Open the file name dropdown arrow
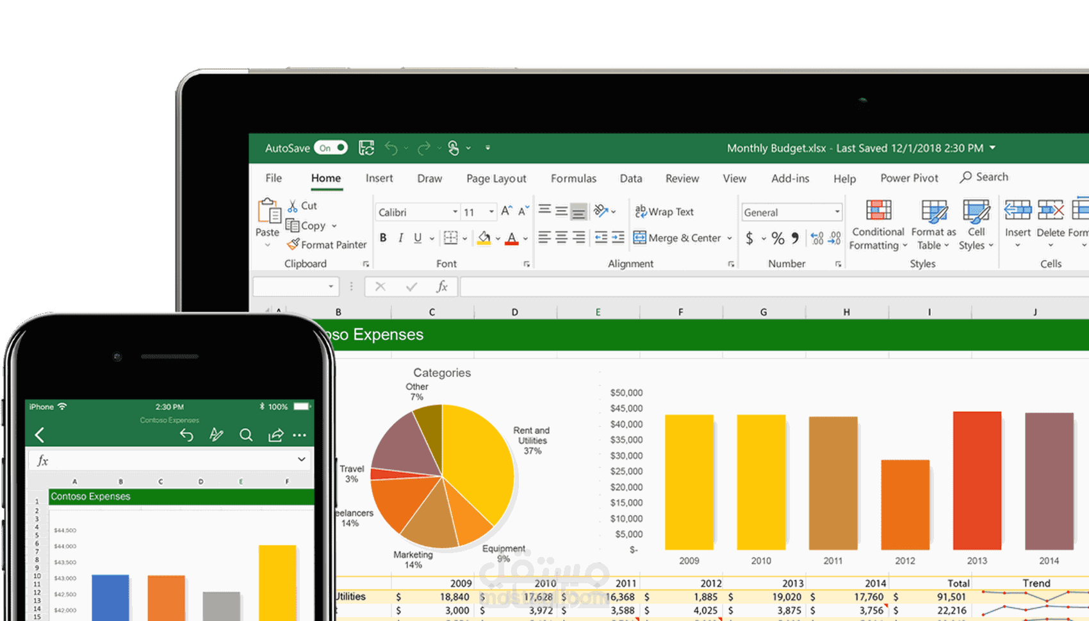 [x=993, y=148]
